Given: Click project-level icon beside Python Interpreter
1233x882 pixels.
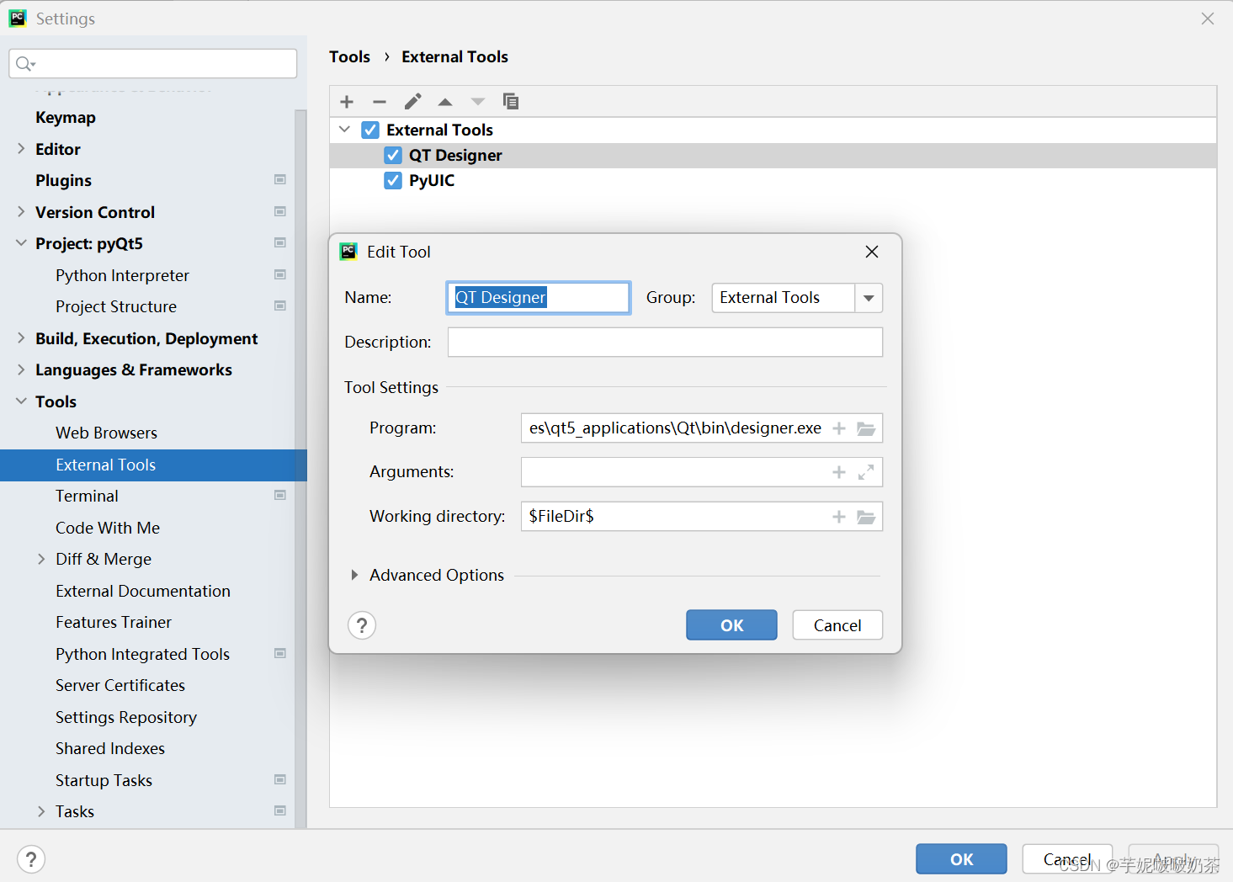Looking at the screenshot, I should tap(280, 274).
